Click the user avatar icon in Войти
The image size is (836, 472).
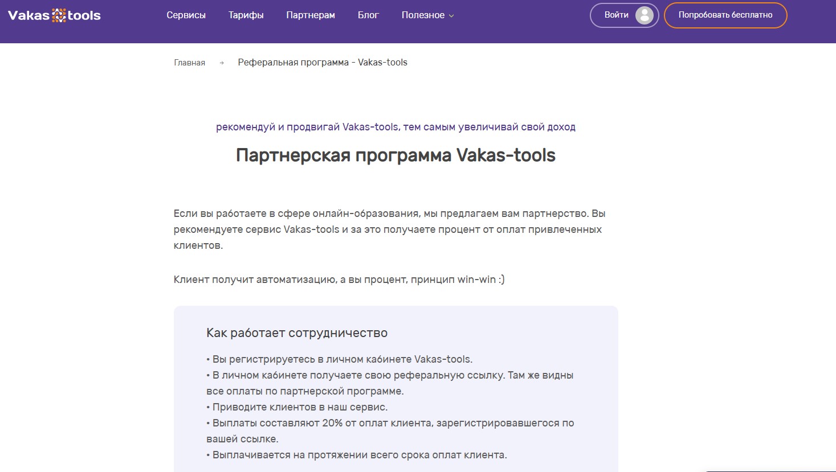point(644,15)
